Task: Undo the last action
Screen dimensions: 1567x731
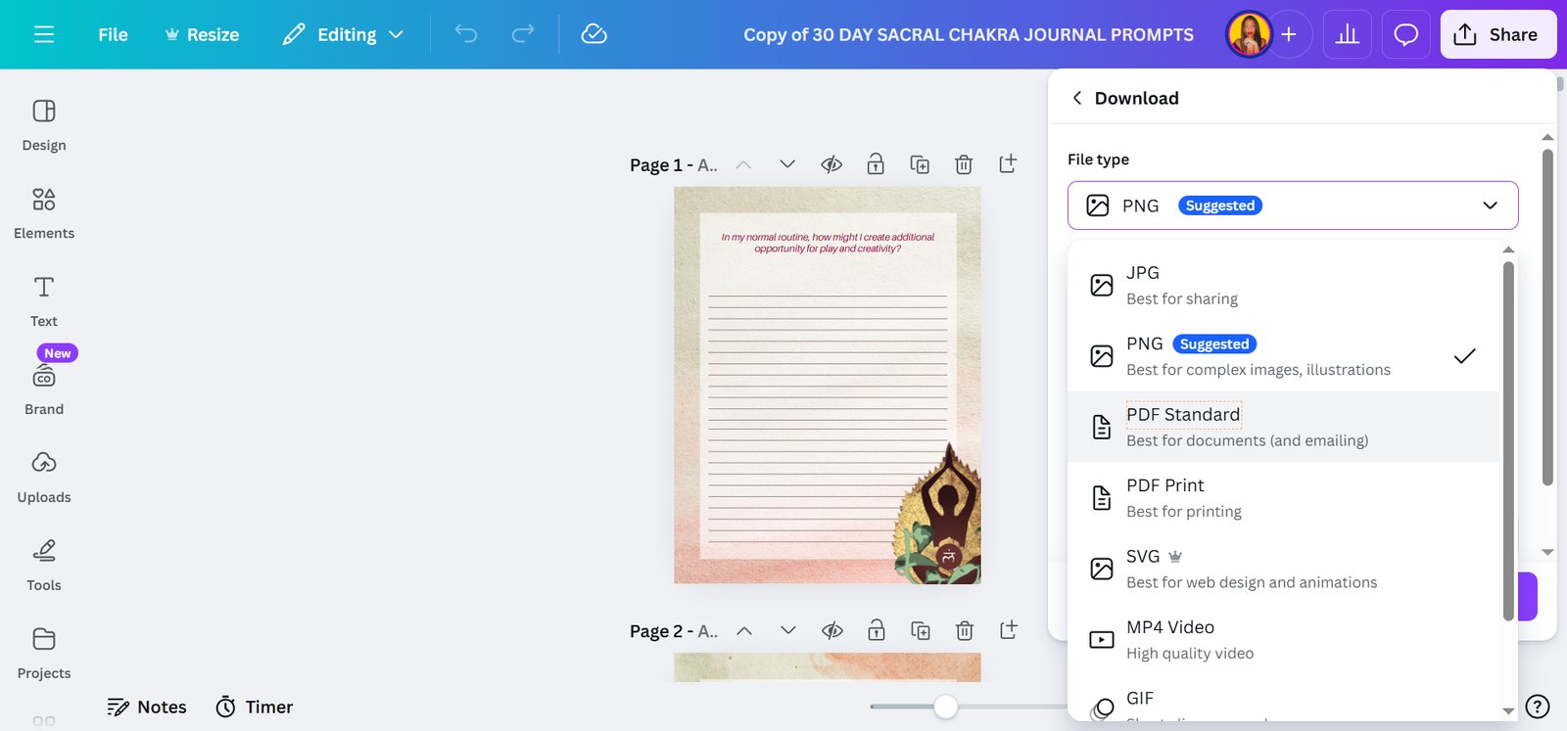Action: tap(466, 34)
